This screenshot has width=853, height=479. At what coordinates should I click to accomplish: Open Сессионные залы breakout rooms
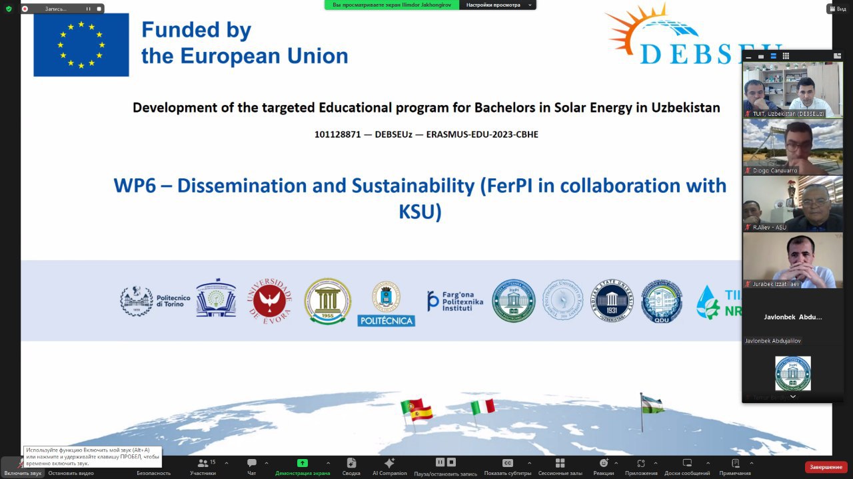coord(560,464)
